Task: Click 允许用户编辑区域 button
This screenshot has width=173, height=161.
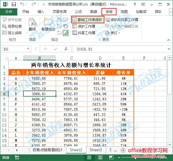Action: coord(122,26)
